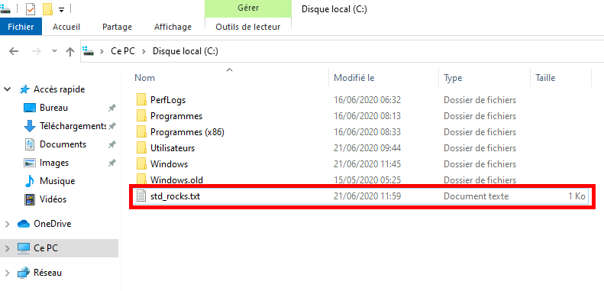604x291 pixels.
Task: Select the Programmes folder
Action: click(x=176, y=115)
